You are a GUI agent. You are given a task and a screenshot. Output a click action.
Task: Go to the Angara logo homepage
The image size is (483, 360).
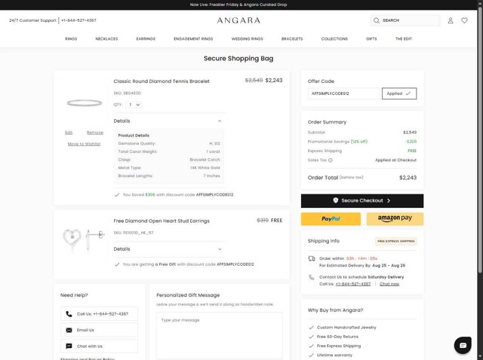click(x=238, y=20)
